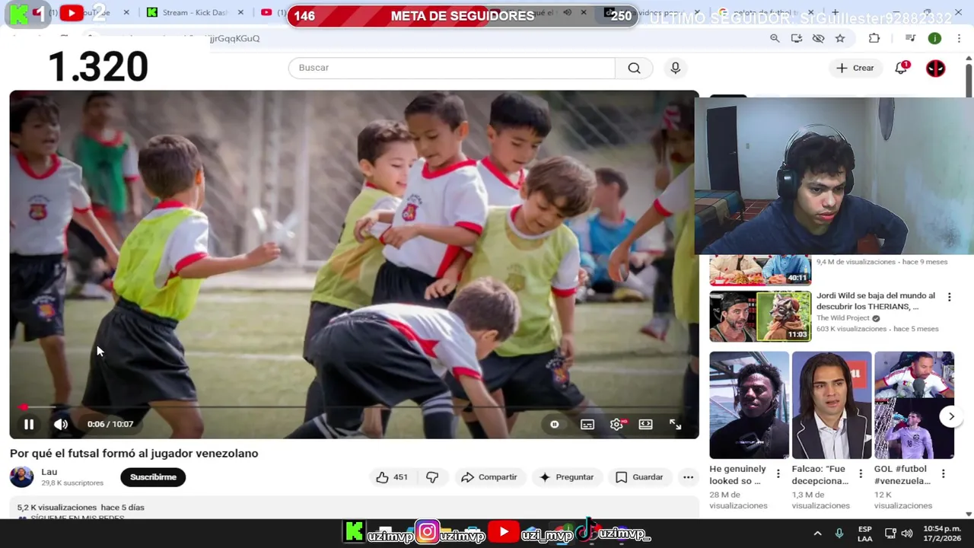Show next shorts with the arrow button
This screenshot has height=548, width=974.
951,416
